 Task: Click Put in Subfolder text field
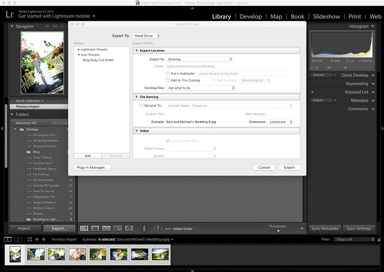[x=245, y=74]
